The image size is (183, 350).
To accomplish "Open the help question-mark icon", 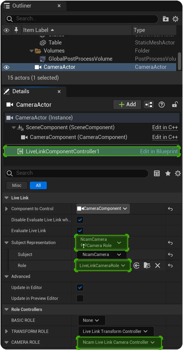I will pyautogui.click(x=162, y=105).
